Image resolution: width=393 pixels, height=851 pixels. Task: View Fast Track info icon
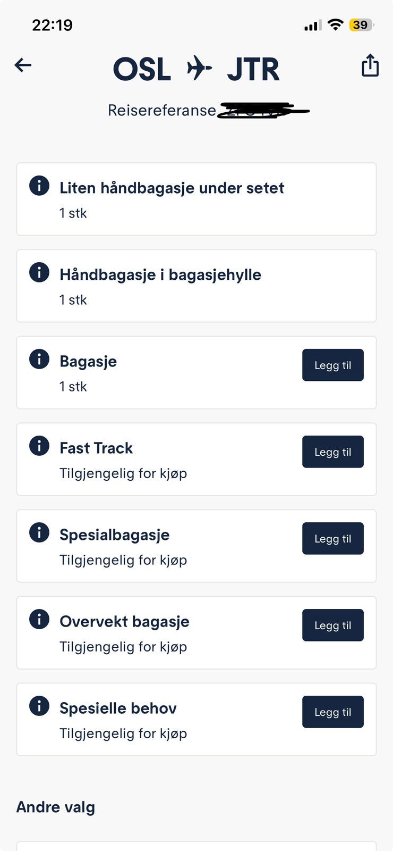(39, 446)
